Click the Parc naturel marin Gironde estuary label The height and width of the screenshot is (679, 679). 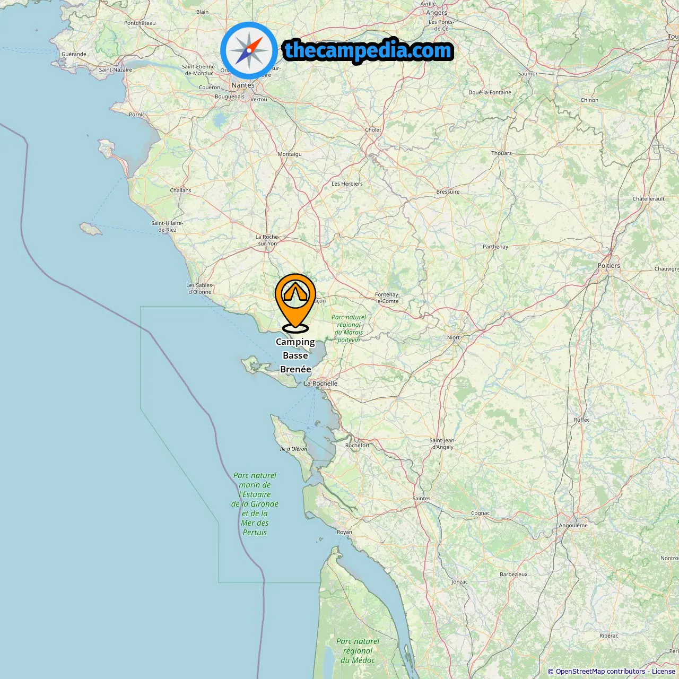pyautogui.click(x=255, y=504)
